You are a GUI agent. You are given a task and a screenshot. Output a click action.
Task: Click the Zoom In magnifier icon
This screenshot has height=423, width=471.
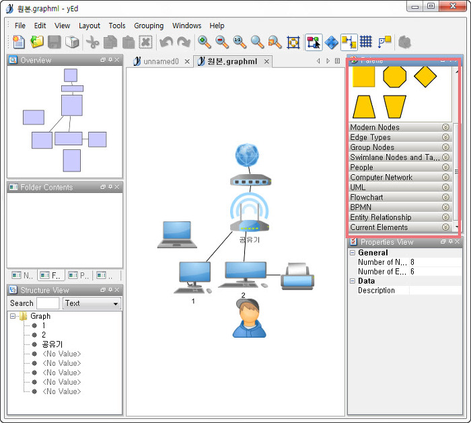tap(205, 42)
